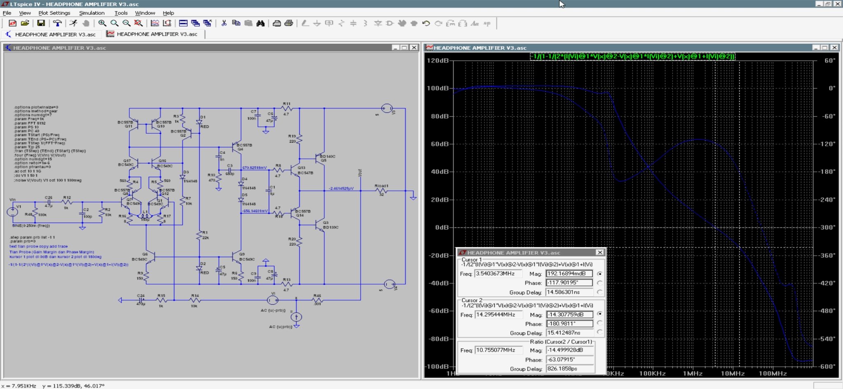Open the Simulation menu

tap(92, 13)
